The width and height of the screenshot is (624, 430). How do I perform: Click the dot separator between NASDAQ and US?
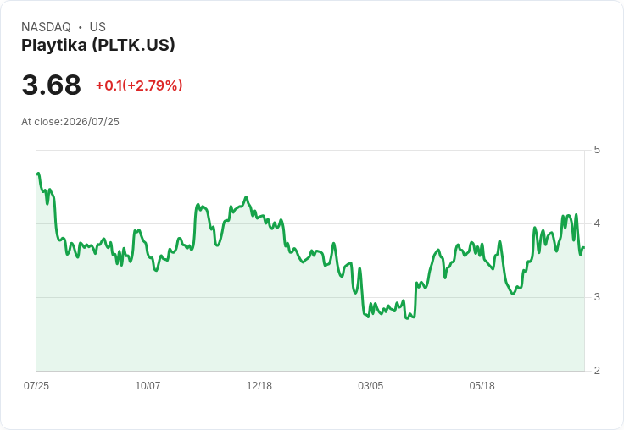click(81, 27)
